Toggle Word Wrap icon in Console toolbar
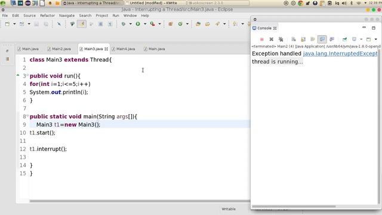This screenshot has height=215, width=382. pos(313,39)
